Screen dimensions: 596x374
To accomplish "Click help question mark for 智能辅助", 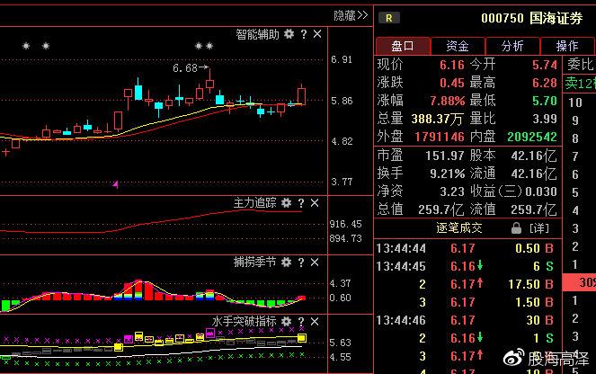I will click(x=303, y=34).
